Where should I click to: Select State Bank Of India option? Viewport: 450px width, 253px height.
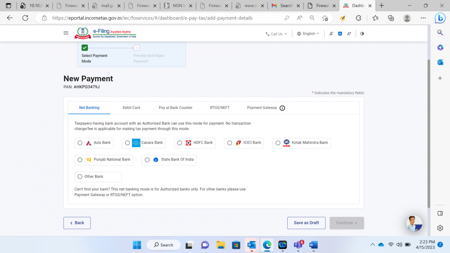(x=147, y=160)
